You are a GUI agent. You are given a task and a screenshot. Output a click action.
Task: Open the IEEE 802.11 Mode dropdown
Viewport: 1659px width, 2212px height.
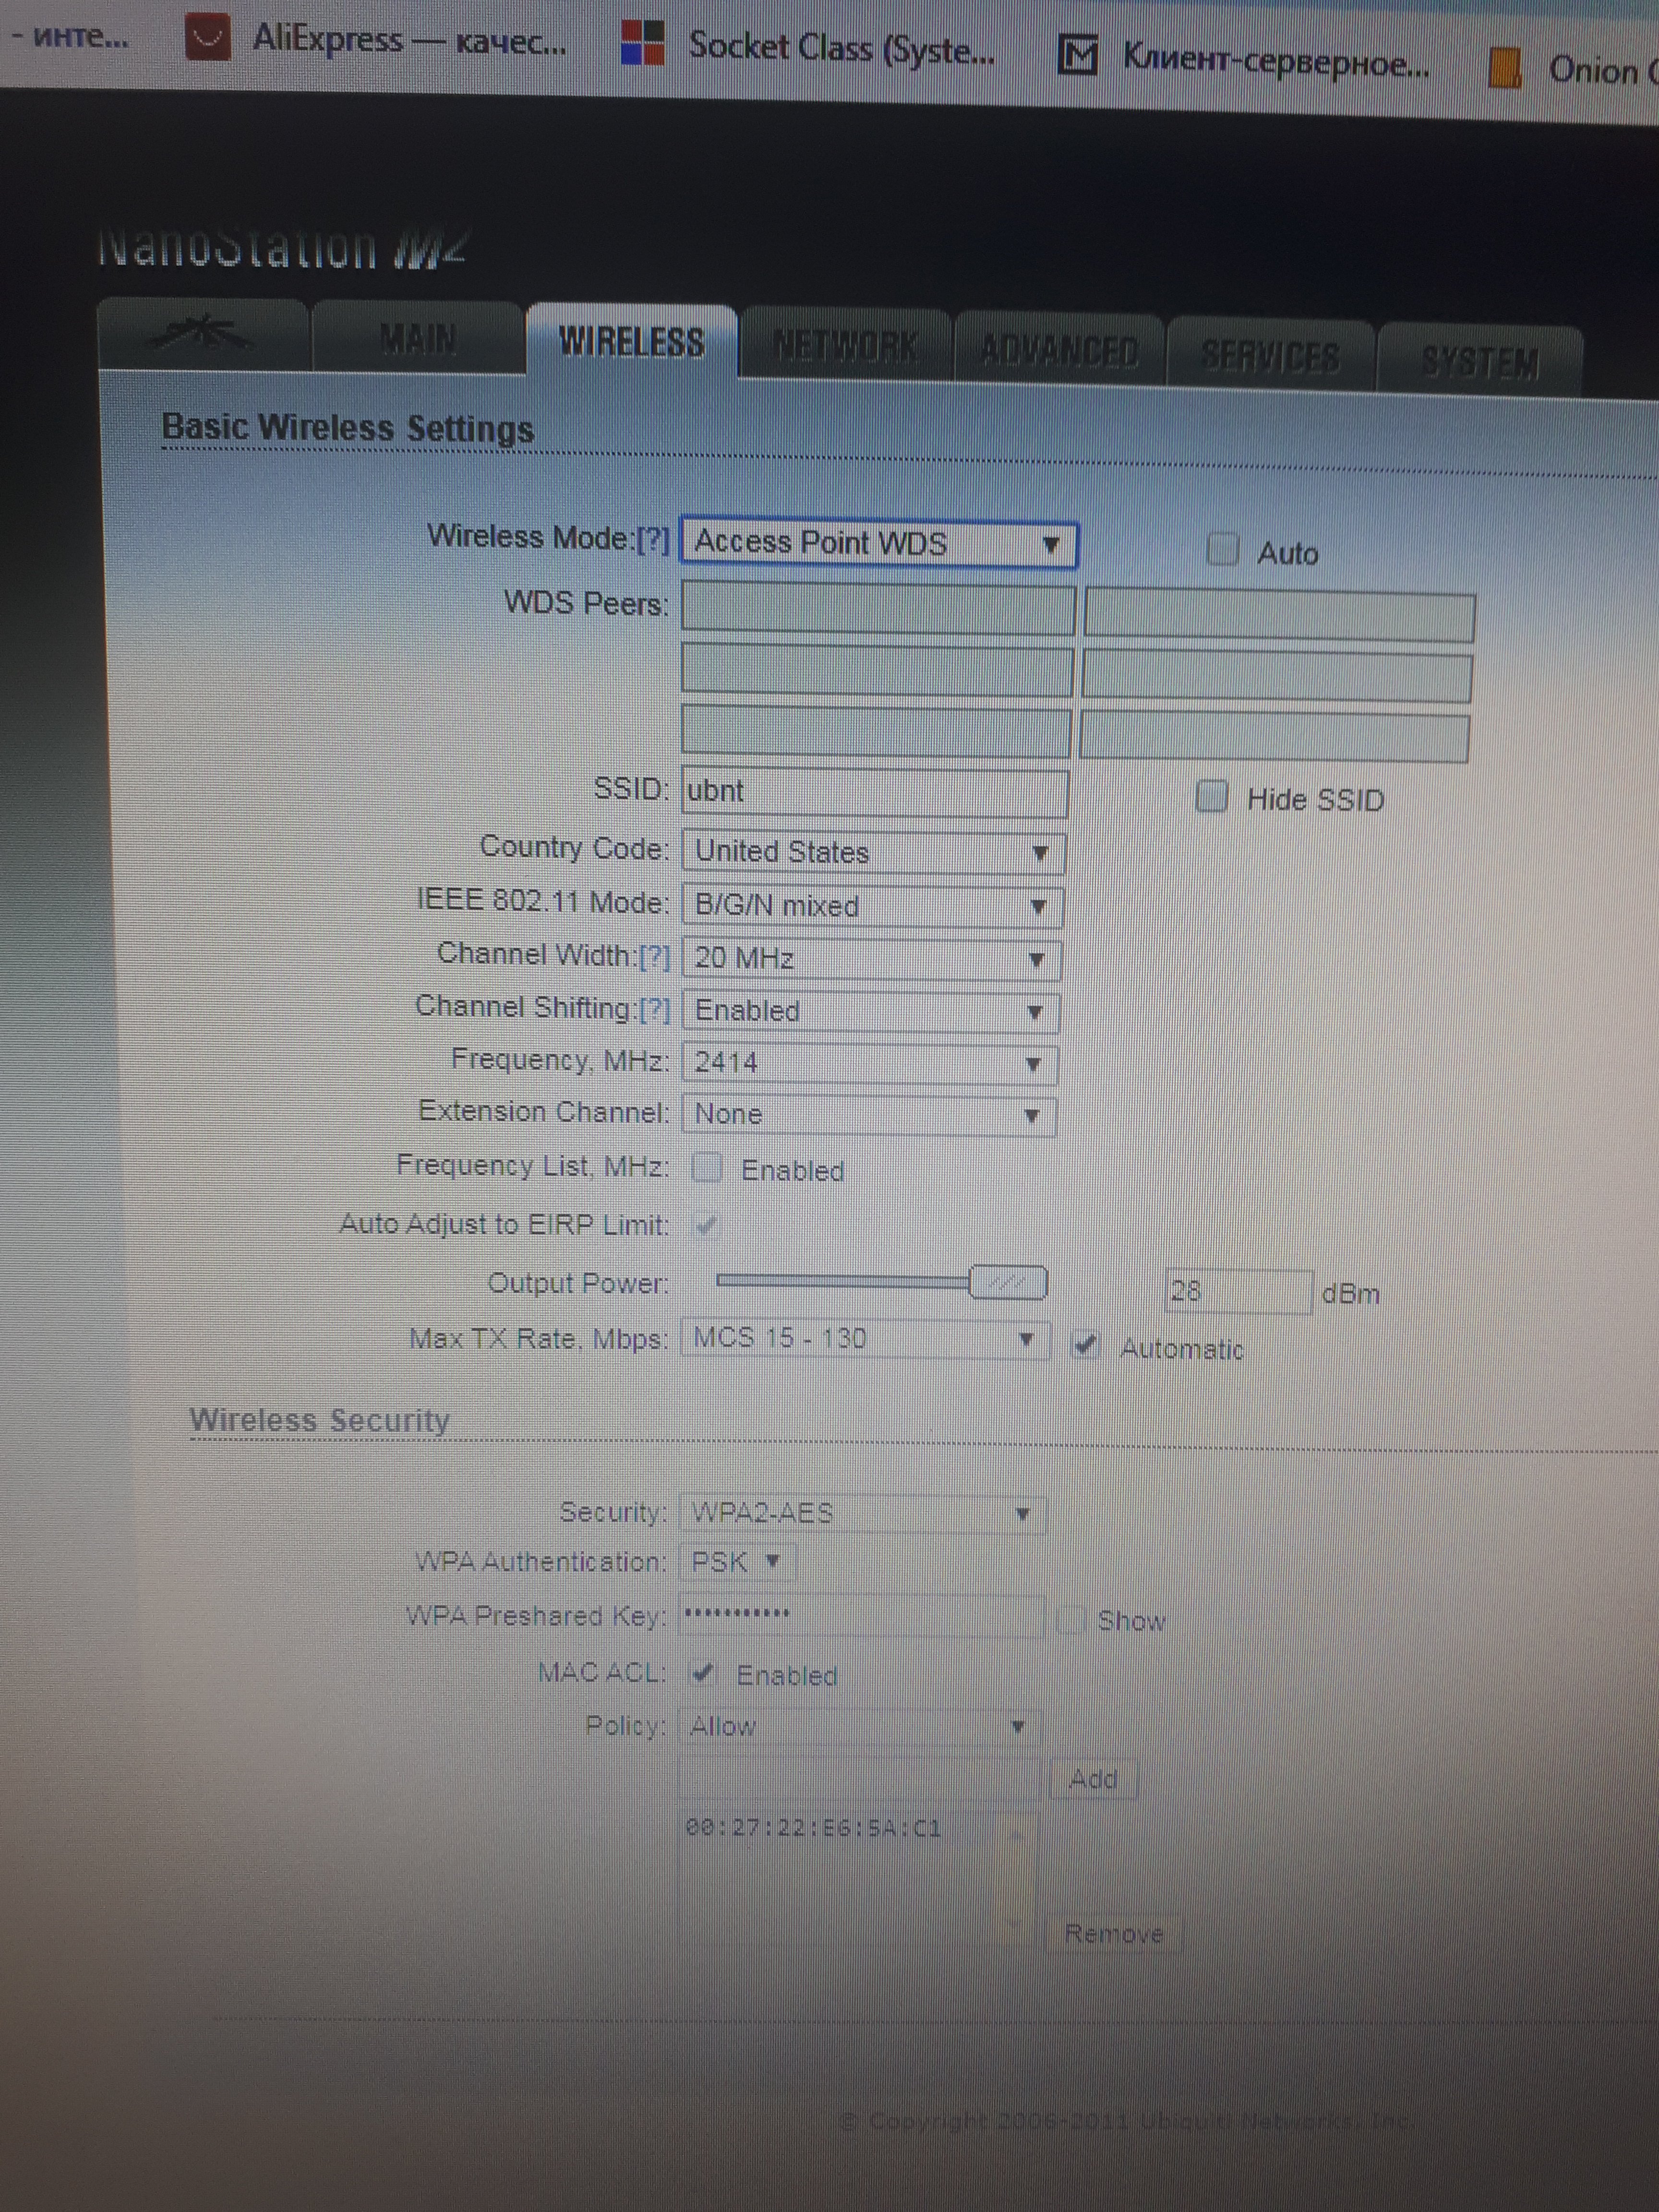(872, 906)
